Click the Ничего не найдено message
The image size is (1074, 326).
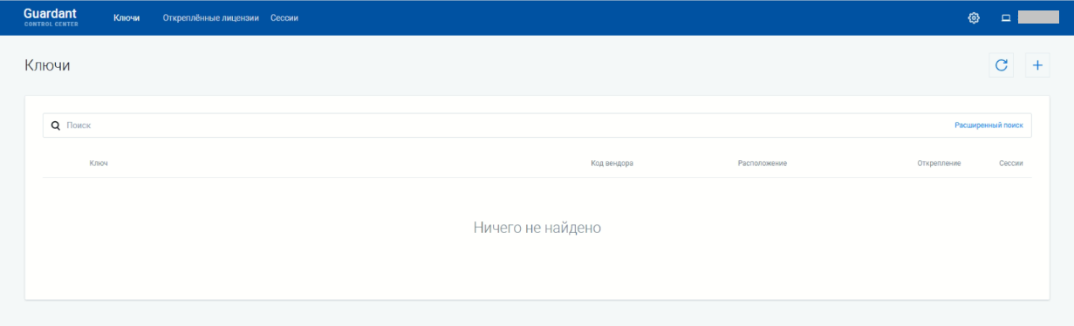(537, 228)
